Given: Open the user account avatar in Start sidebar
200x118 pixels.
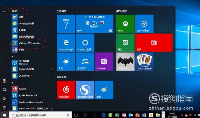Looking at the screenshot, I should (4, 81).
